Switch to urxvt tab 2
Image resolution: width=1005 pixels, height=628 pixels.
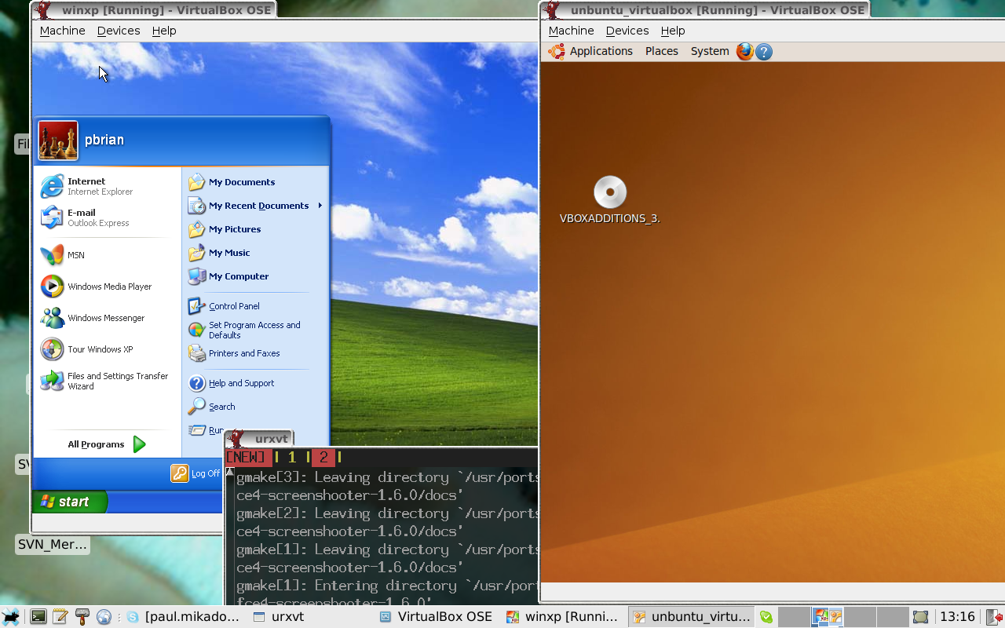323,458
